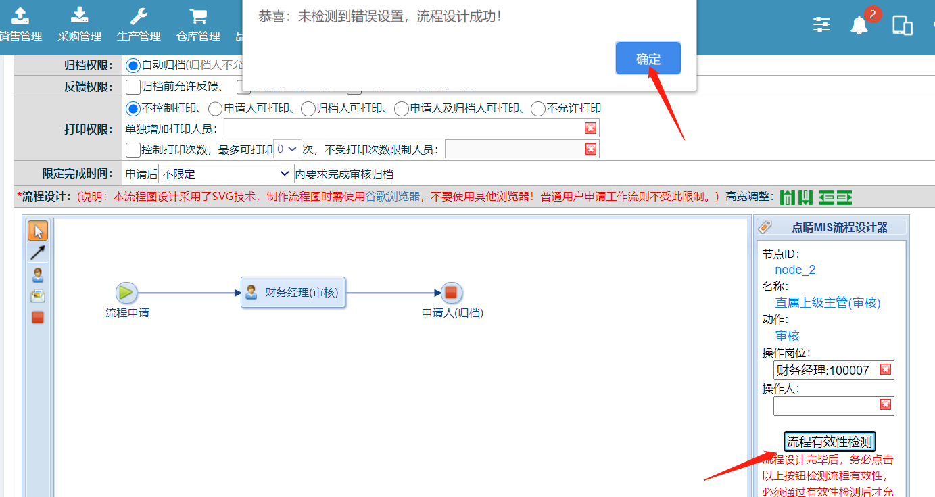The image size is (935, 497).
Task: Click the increase canvas height icon
Action: [805, 197]
